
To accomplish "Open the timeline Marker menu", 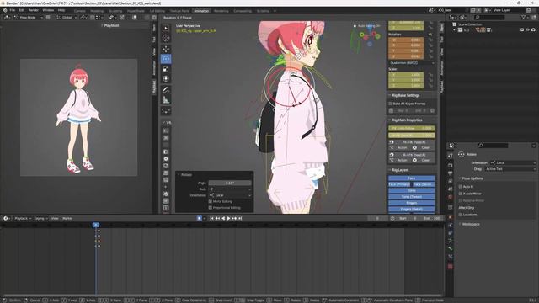I will tap(67, 219).
